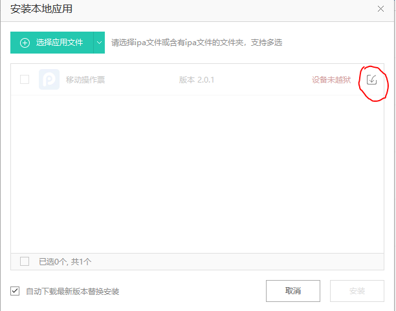Click the empty area of the app list
This screenshot has width=396, height=311.
(x=198, y=174)
